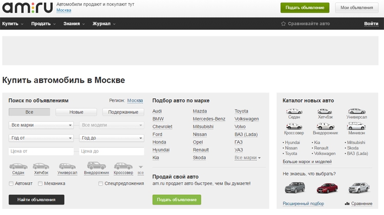This screenshot has height=215, width=384.
Task: Open the Все модели dropdown
Action: click(112, 125)
